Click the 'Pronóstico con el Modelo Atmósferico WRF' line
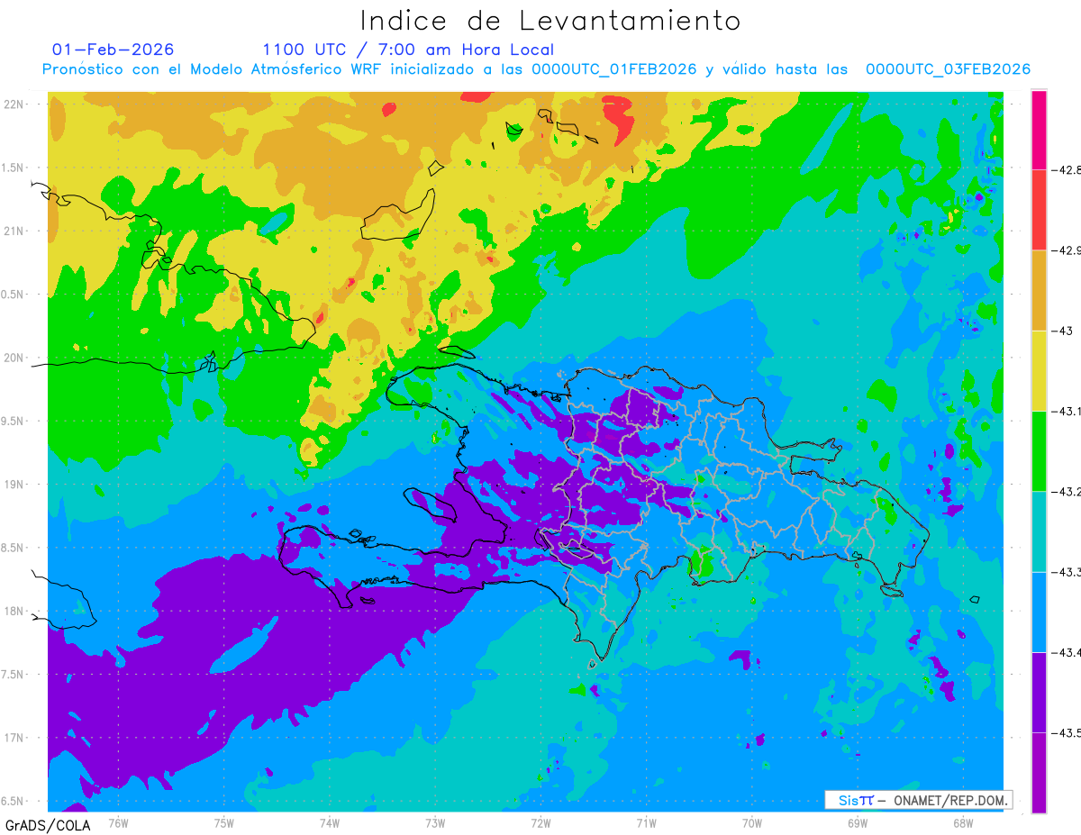1081x835 pixels. [x=536, y=69]
